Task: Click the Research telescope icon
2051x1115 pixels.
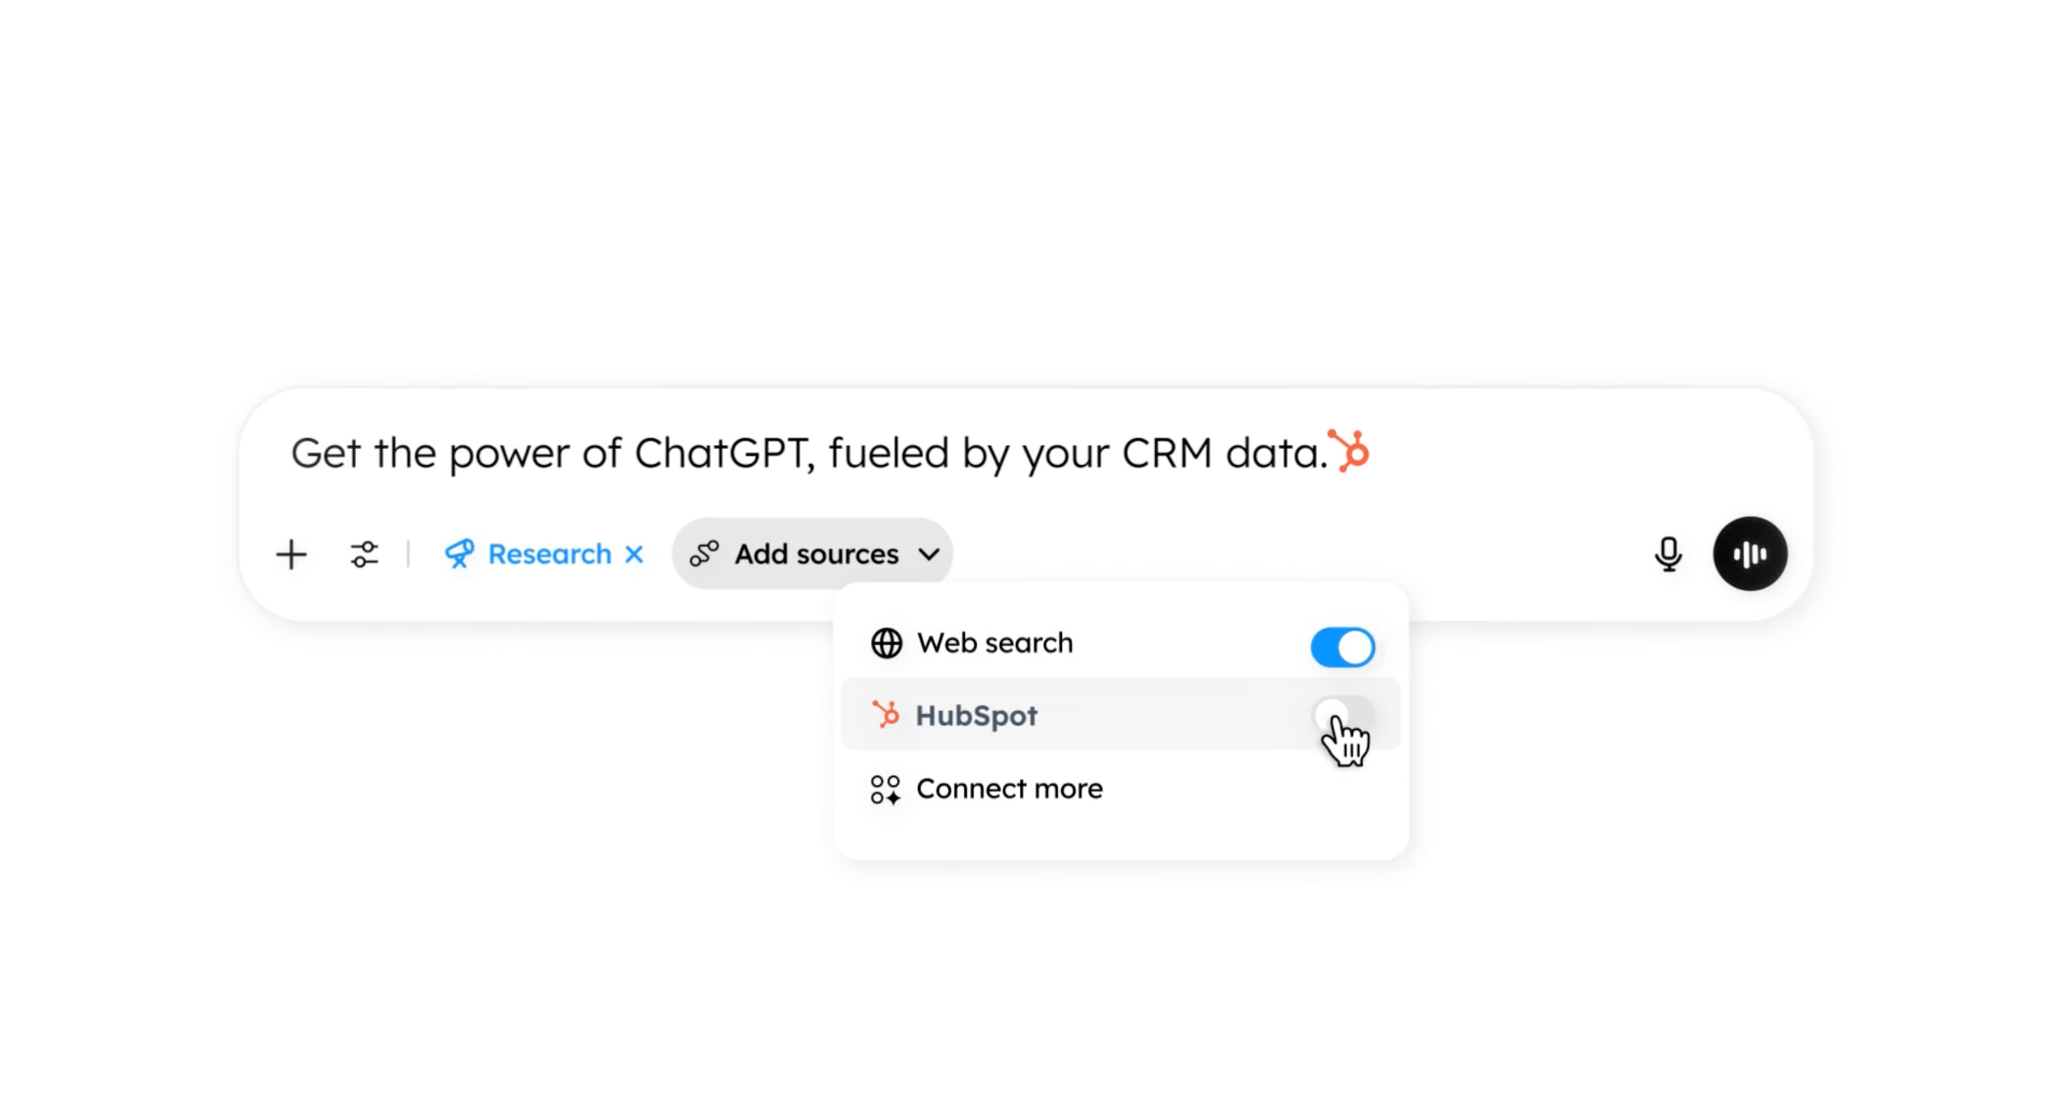Action: pos(459,554)
